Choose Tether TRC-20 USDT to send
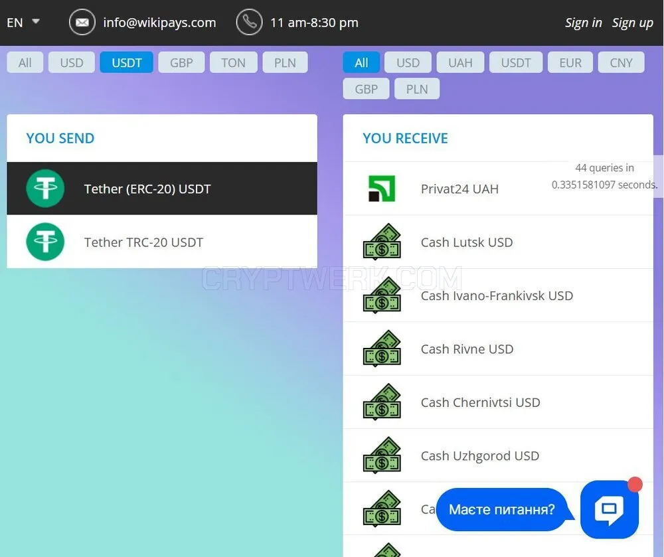This screenshot has height=557, width=664. 162,242
